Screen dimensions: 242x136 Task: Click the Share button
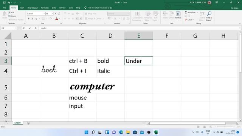[x=235, y=8]
